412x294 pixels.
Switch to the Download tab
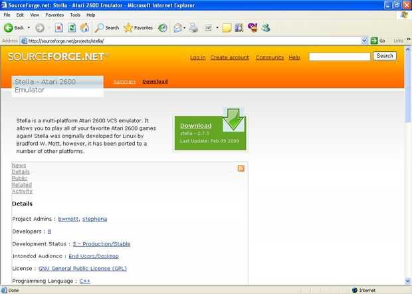155,82
